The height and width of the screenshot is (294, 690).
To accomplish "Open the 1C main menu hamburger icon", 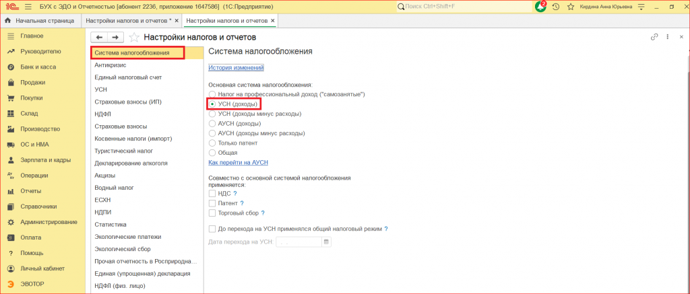I will 28,7.
